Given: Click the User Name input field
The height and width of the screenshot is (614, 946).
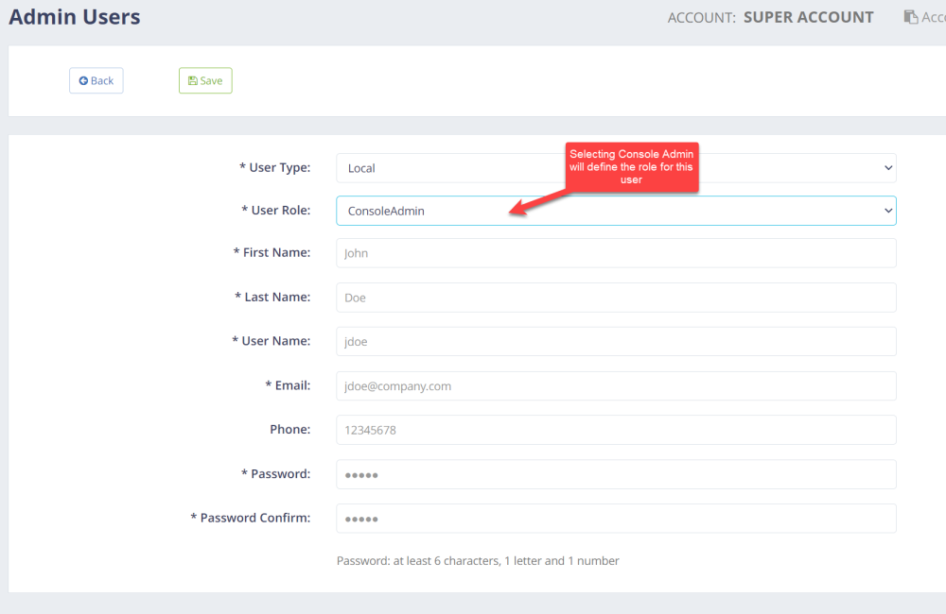Looking at the screenshot, I should pos(615,341).
